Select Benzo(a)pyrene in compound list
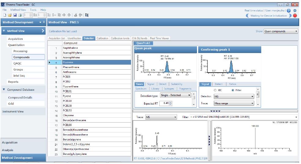Screen dimensions: 301x164 (x=72, y=139)
